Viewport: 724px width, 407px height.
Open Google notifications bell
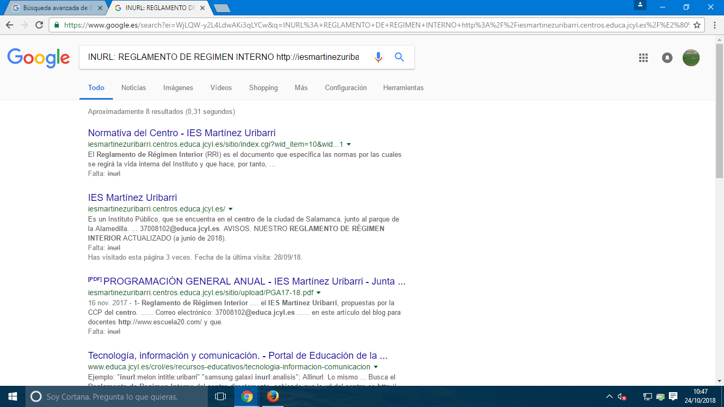[x=667, y=58]
